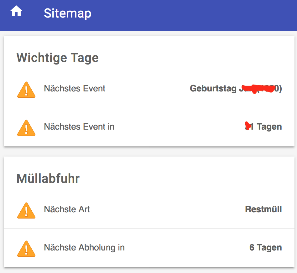The image size is (297, 273).
Task: Select the Nächste Art label
Action: pos(67,209)
